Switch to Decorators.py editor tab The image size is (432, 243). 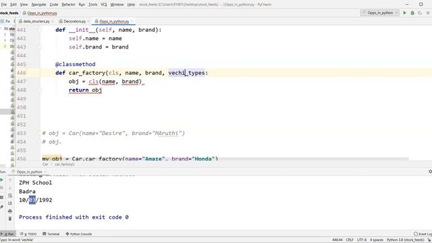point(74,21)
